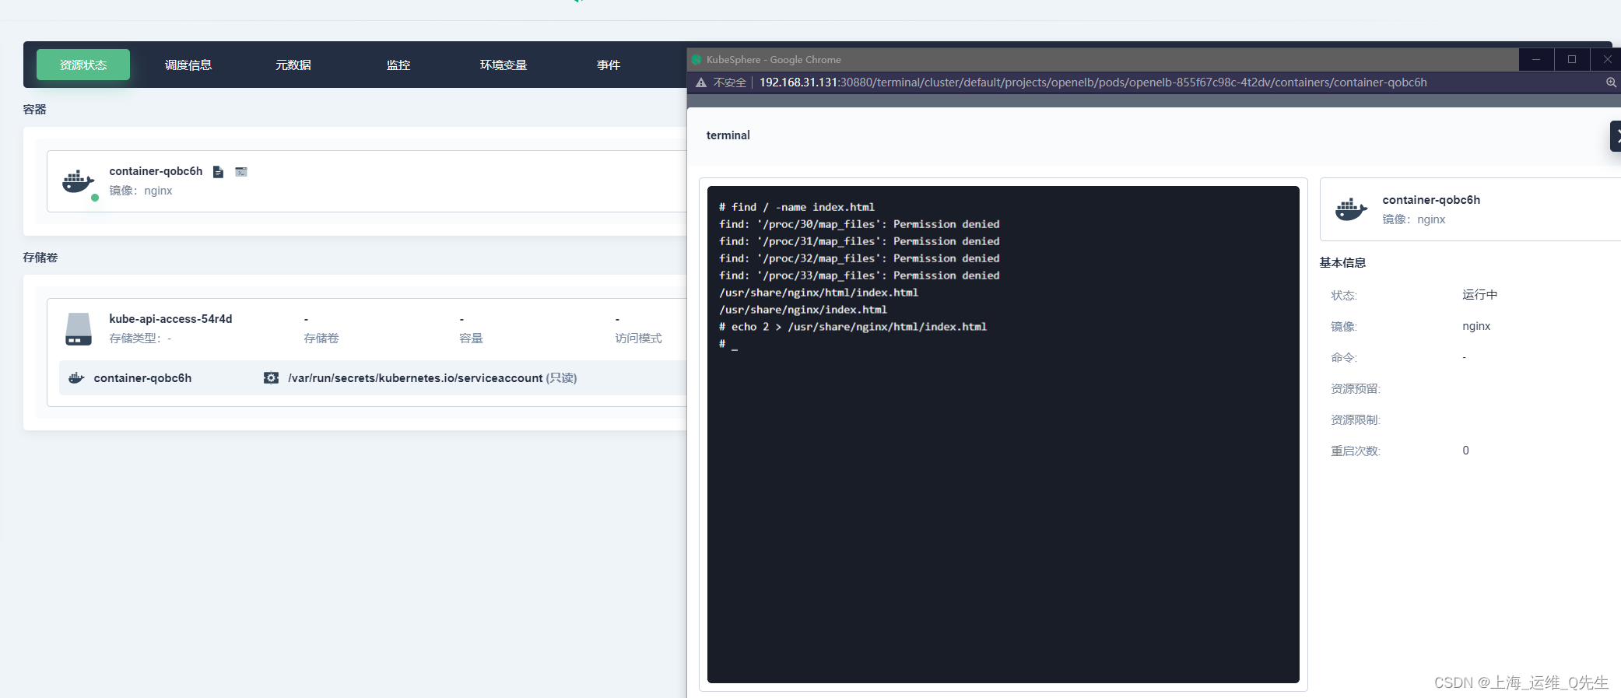Image resolution: width=1621 pixels, height=698 pixels.
Task: Click the mount path settings icon
Action: [x=271, y=378]
